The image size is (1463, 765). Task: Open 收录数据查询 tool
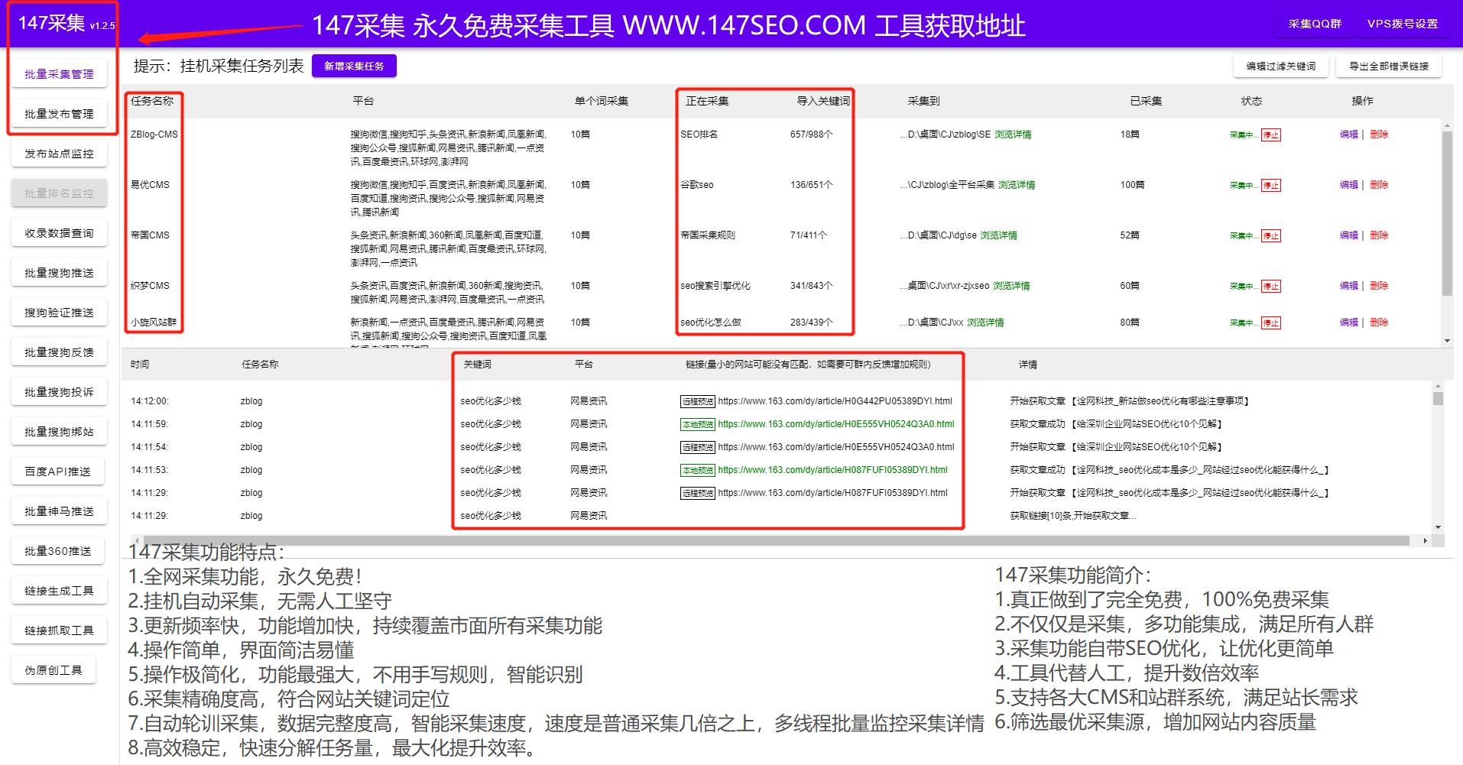(x=58, y=232)
